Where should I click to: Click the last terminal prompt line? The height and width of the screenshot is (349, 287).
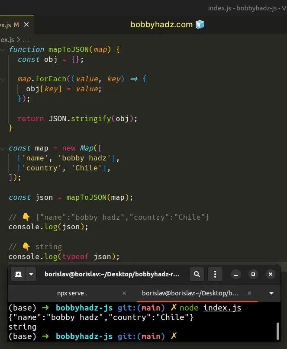93,336
